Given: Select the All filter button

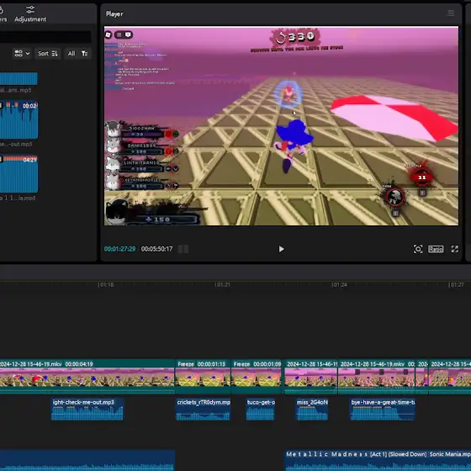Looking at the screenshot, I should (71, 54).
